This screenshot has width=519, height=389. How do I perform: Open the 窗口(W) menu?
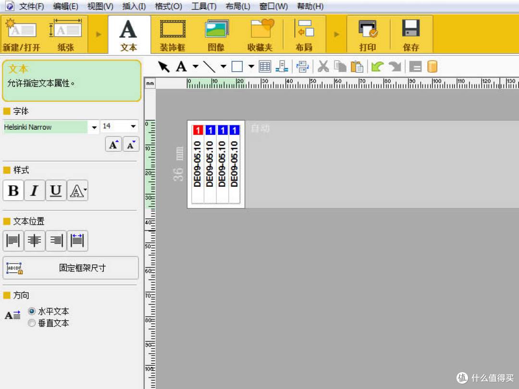tap(273, 6)
